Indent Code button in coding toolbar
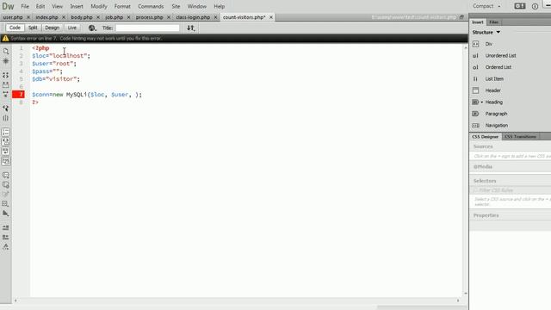This screenshot has width=551, height=310. pyautogui.click(x=6, y=227)
